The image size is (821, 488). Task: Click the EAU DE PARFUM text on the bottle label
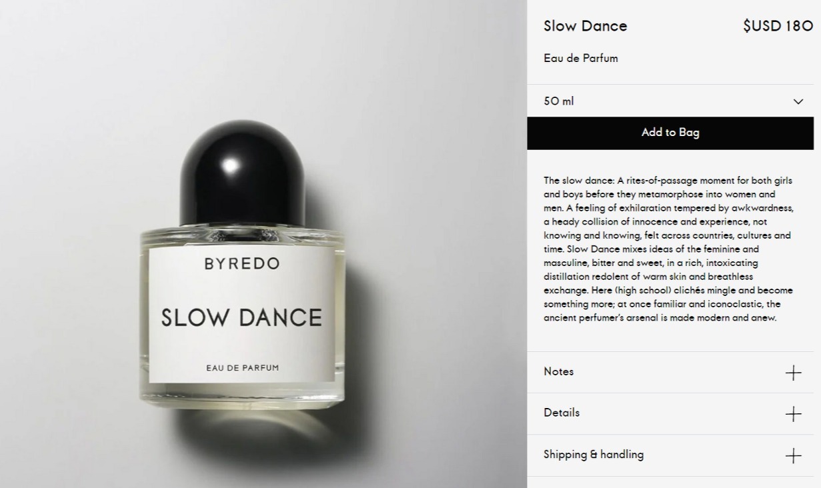(242, 367)
